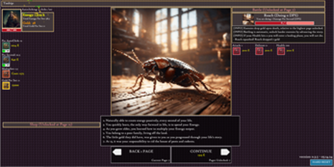
Task: Click the Pages Unlocked label
Action: tap(220, 160)
